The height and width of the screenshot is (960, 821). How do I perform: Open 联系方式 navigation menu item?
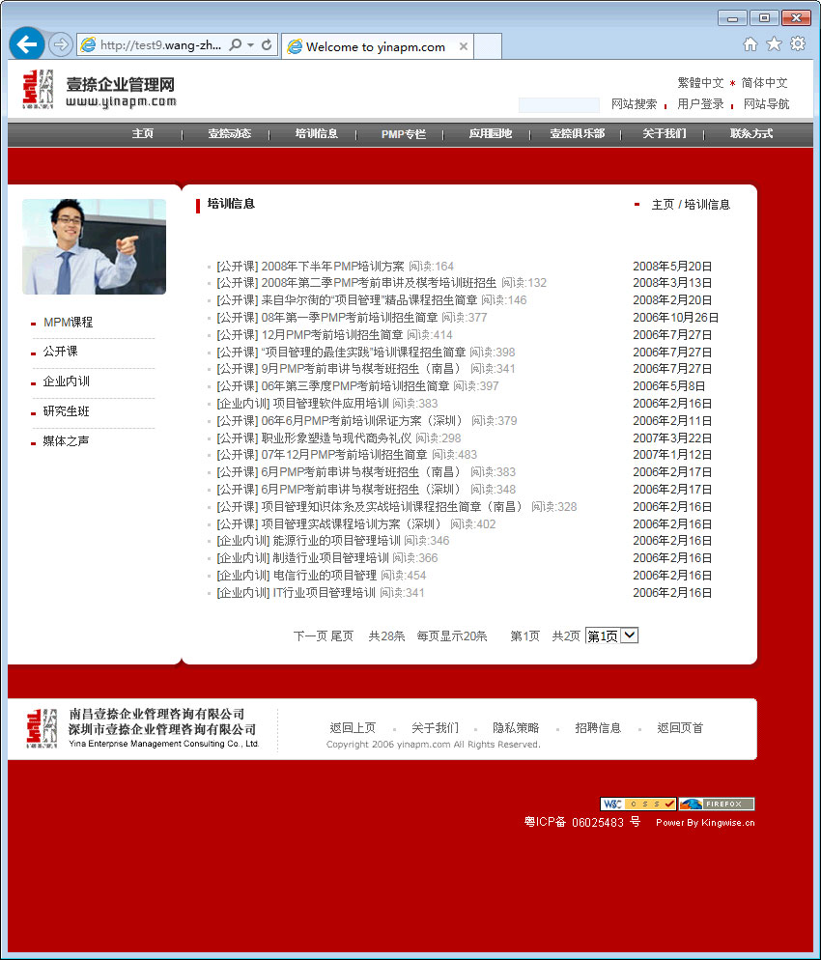[751, 133]
